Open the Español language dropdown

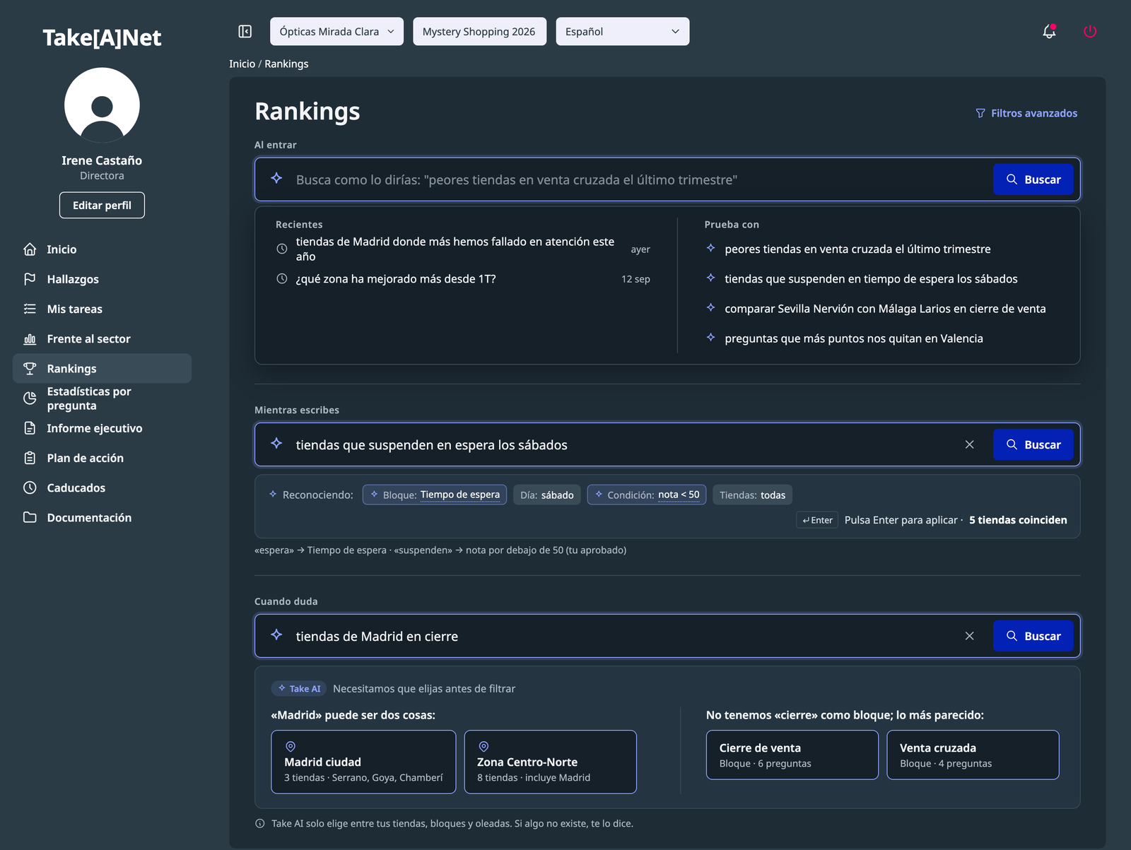[622, 31]
